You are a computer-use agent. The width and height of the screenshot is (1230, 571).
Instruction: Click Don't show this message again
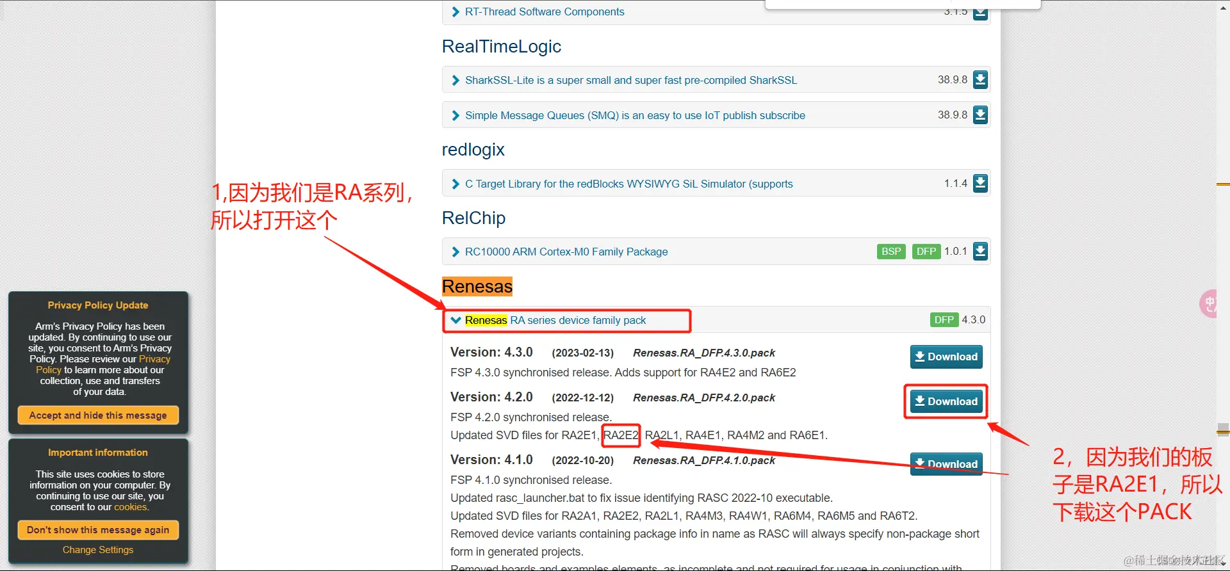click(98, 530)
